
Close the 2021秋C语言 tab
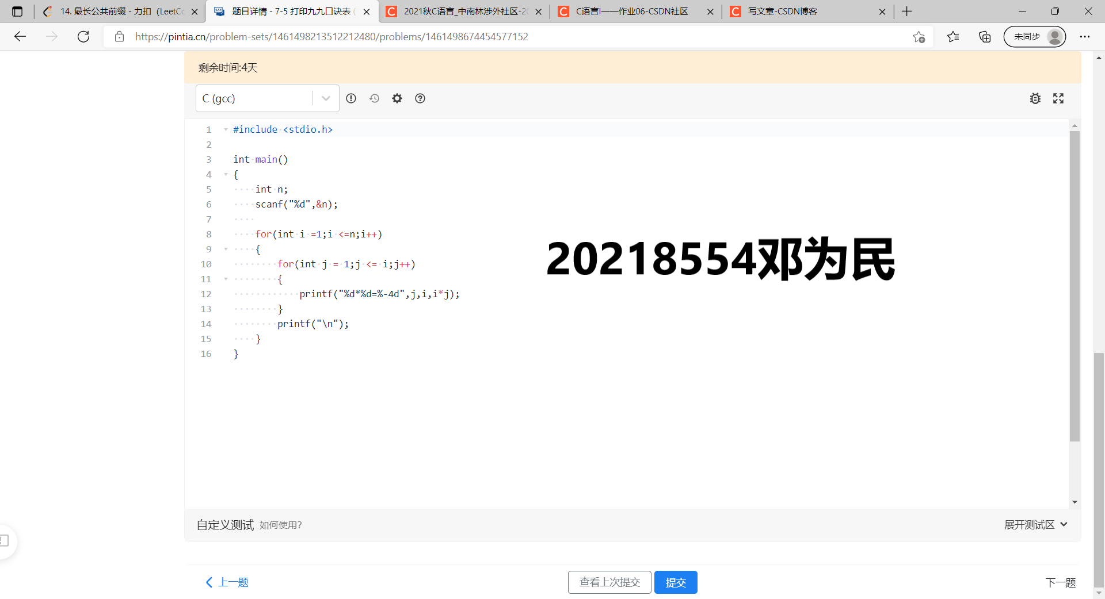[539, 11]
